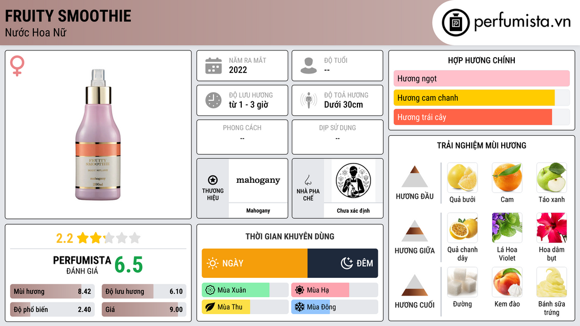Click the Mùi hương 8.42 rating bar
This screenshot has width=580, height=326.
point(52,291)
